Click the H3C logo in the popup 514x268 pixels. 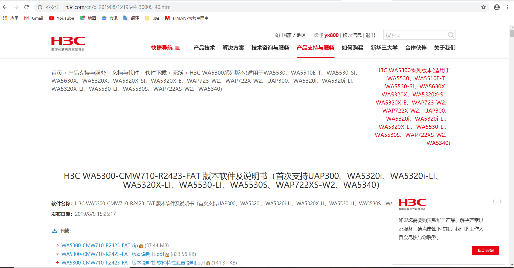pos(412,204)
